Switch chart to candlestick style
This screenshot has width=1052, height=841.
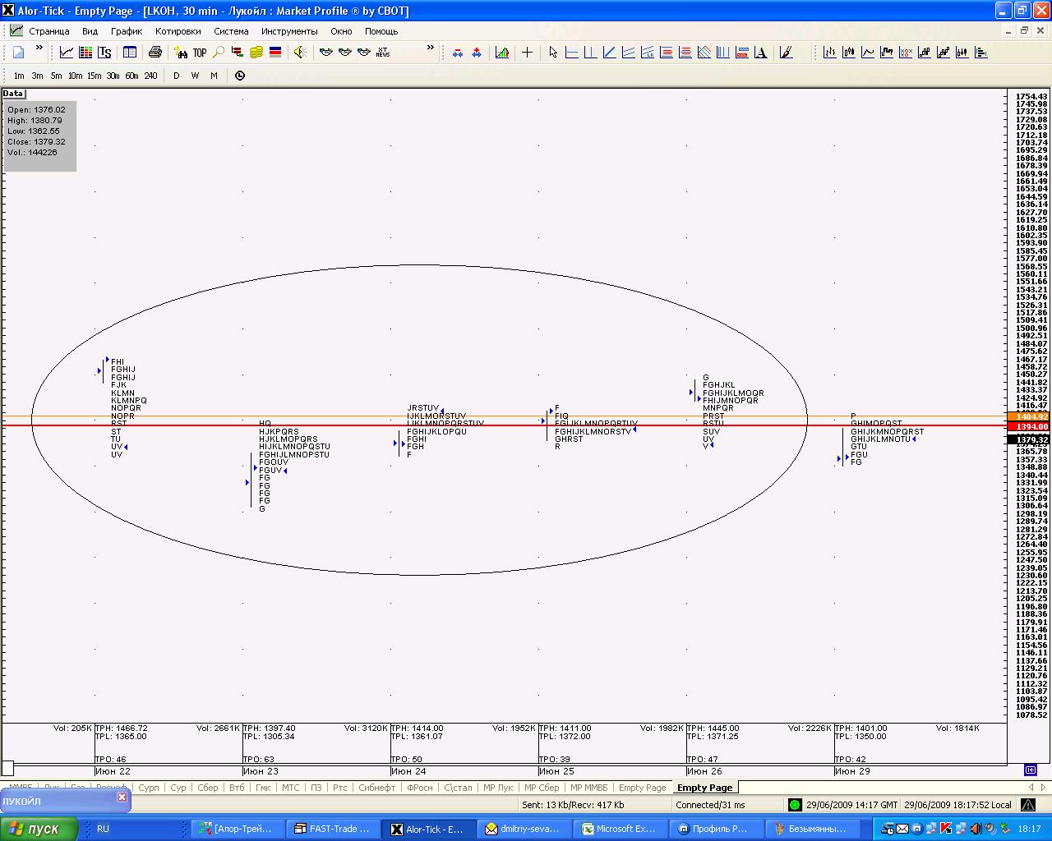(849, 53)
